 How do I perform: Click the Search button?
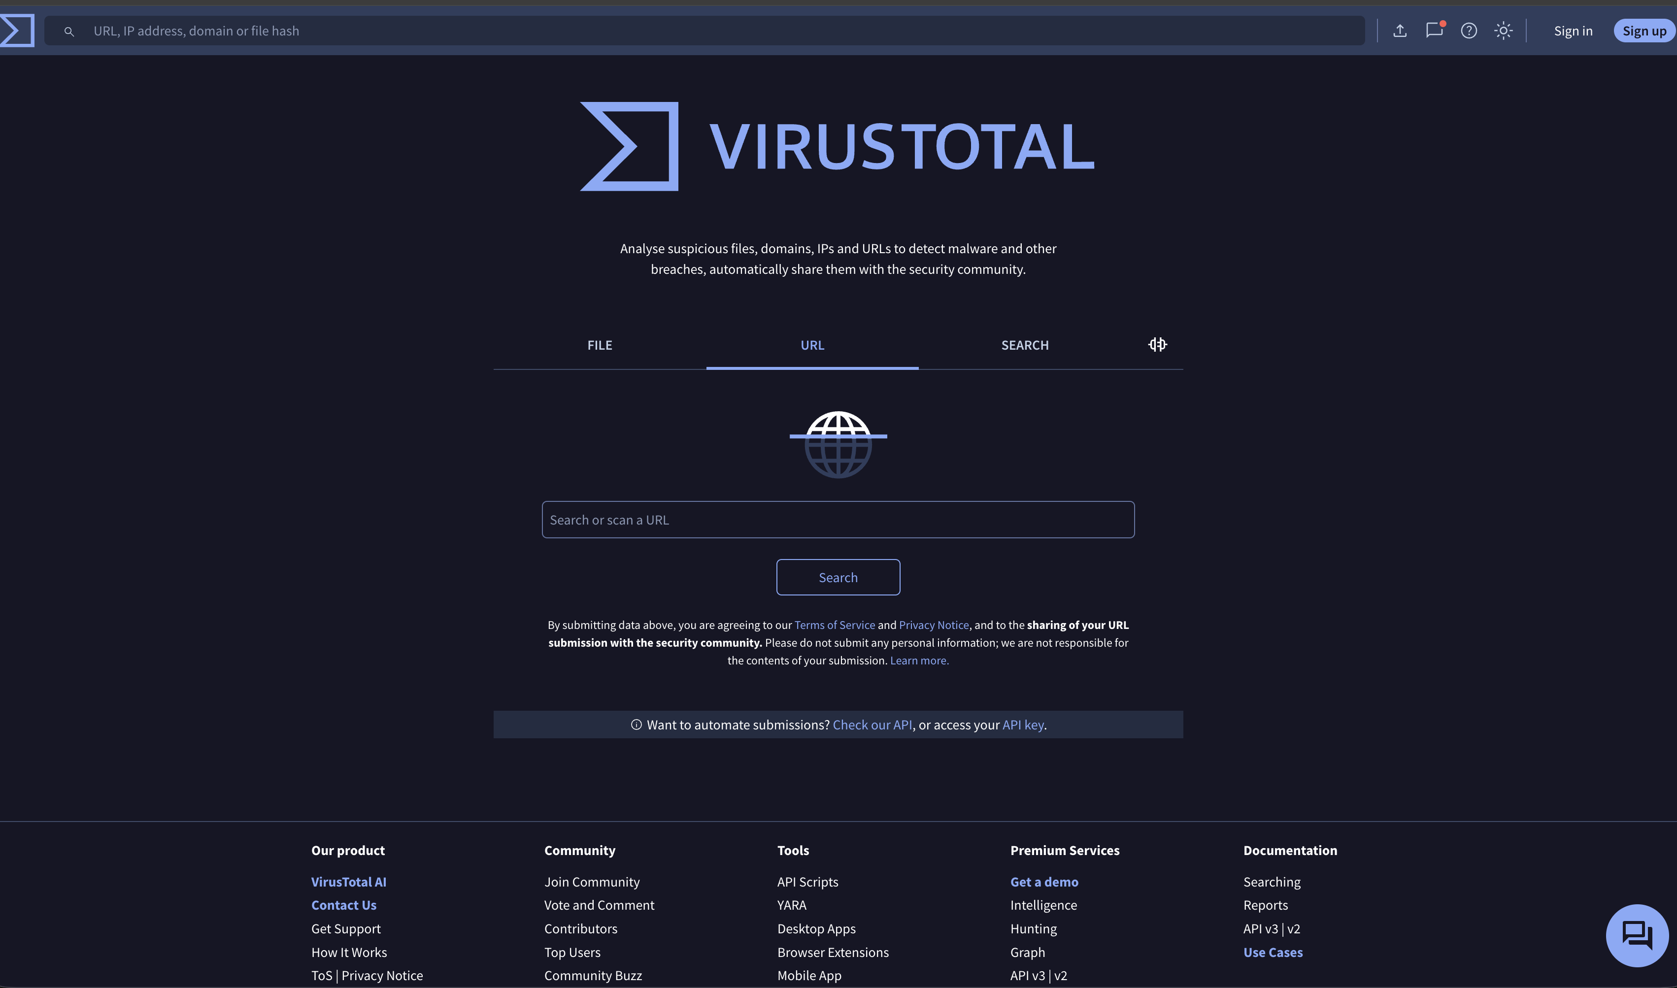click(x=838, y=577)
